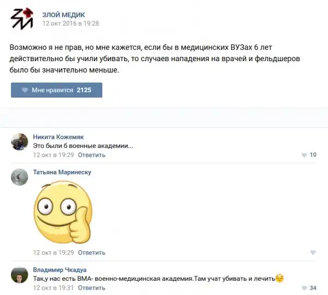Open Никита Кожемяк's avatar
This screenshot has height=295, width=328.
pyautogui.click(x=20, y=141)
